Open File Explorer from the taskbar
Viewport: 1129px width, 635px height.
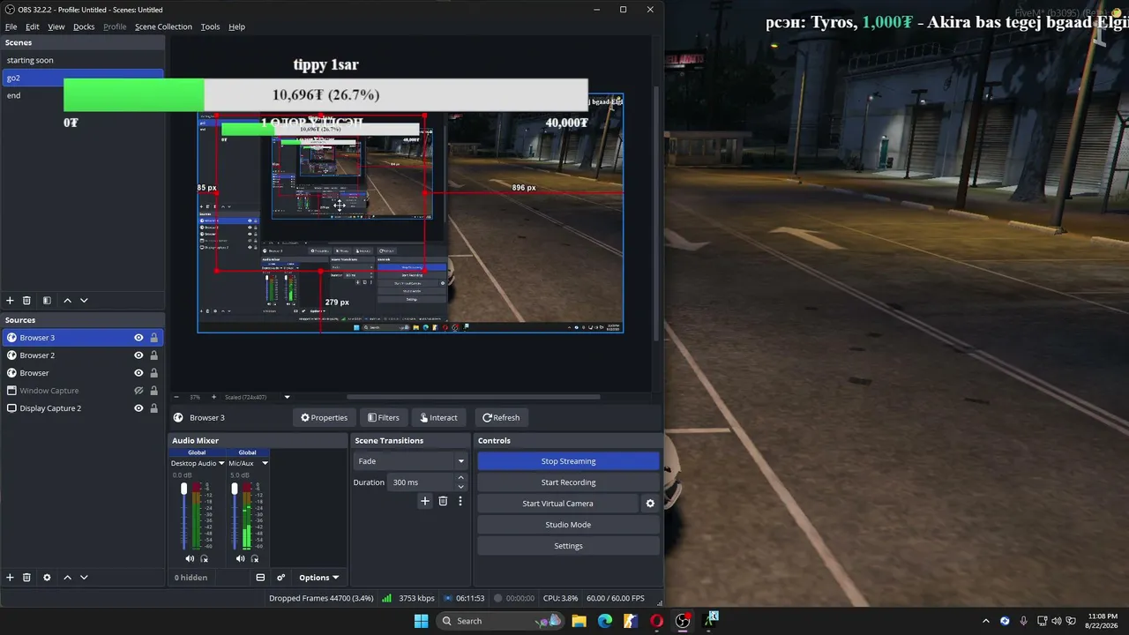[x=579, y=621]
